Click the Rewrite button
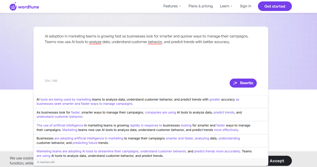 click(x=243, y=83)
